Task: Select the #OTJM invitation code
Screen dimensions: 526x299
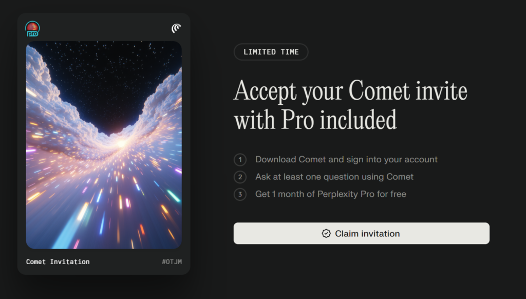Action: tap(172, 262)
